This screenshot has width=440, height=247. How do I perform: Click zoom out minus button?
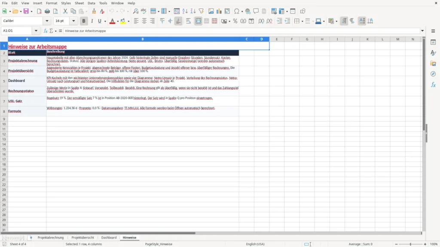coord(396,244)
